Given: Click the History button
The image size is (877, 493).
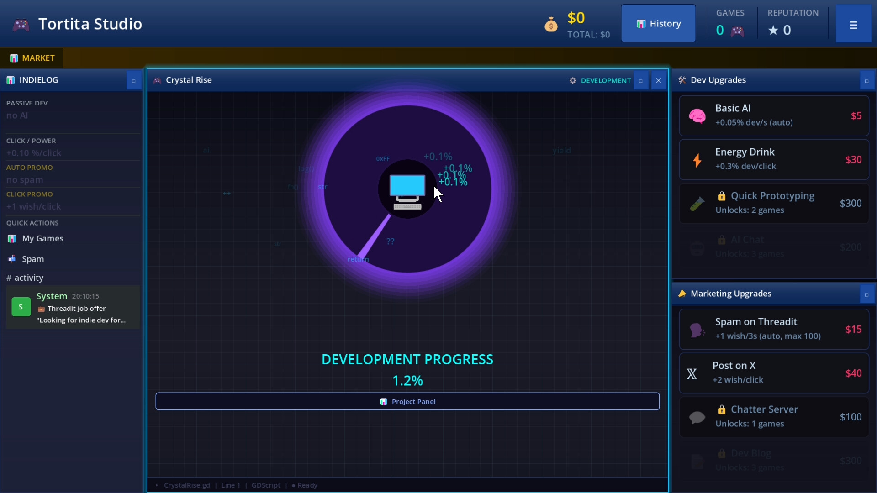Looking at the screenshot, I should 658,24.
